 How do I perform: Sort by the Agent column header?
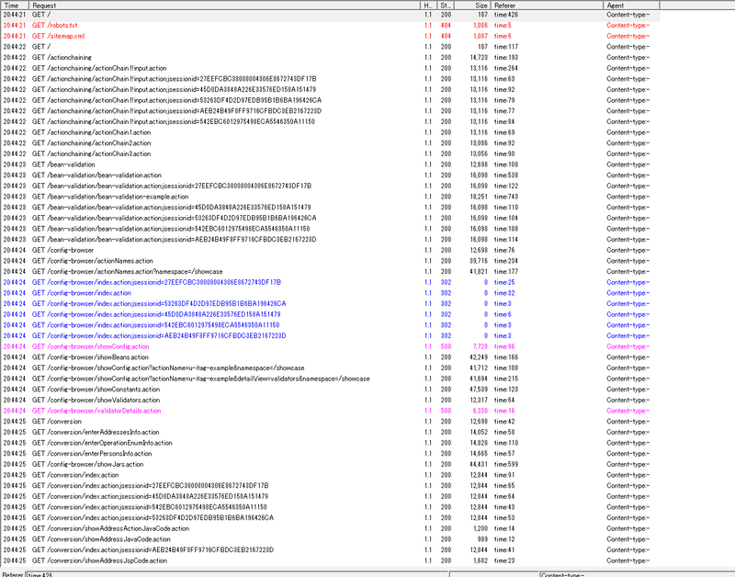tap(631, 6)
